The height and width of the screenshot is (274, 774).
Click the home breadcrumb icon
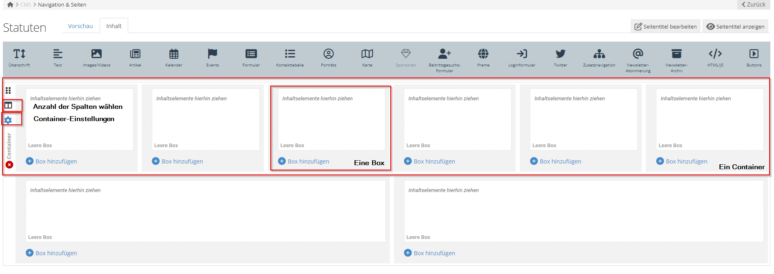10,5
